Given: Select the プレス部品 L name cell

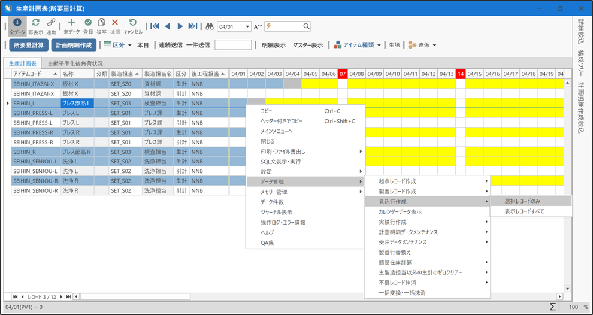Looking at the screenshot, I should [x=77, y=103].
